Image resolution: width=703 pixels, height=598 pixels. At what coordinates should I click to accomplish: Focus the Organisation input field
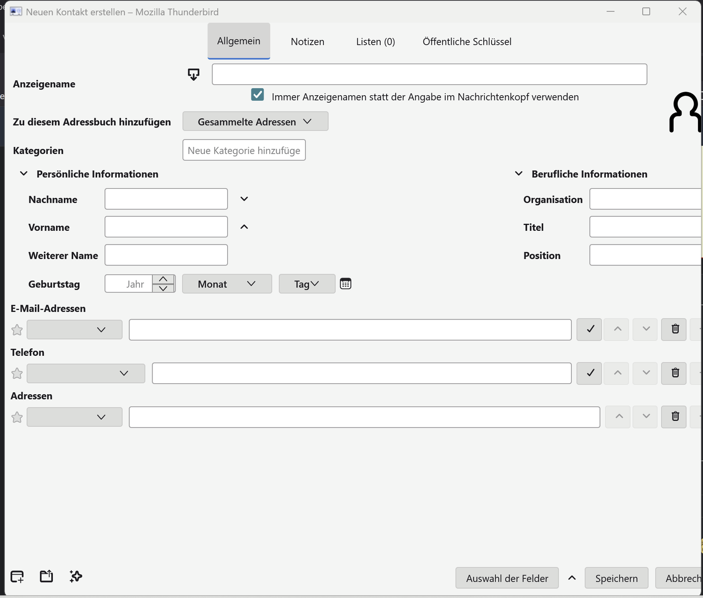click(646, 199)
